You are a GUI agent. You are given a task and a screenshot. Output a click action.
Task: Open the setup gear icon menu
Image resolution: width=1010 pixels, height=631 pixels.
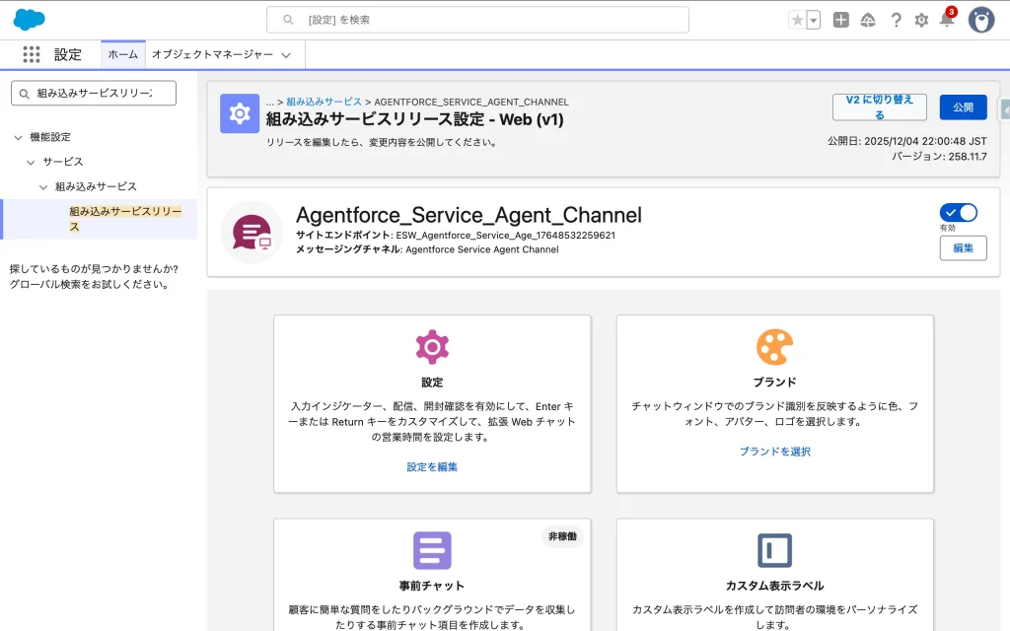(921, 20)
